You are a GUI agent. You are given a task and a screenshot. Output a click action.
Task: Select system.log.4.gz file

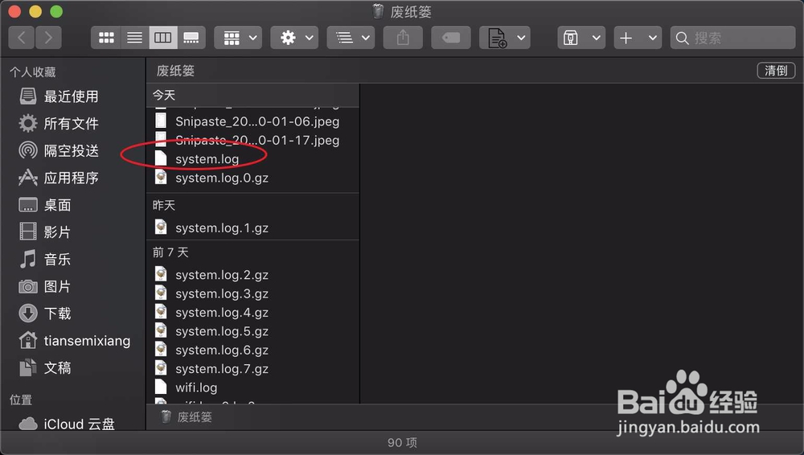click(211, 313)
